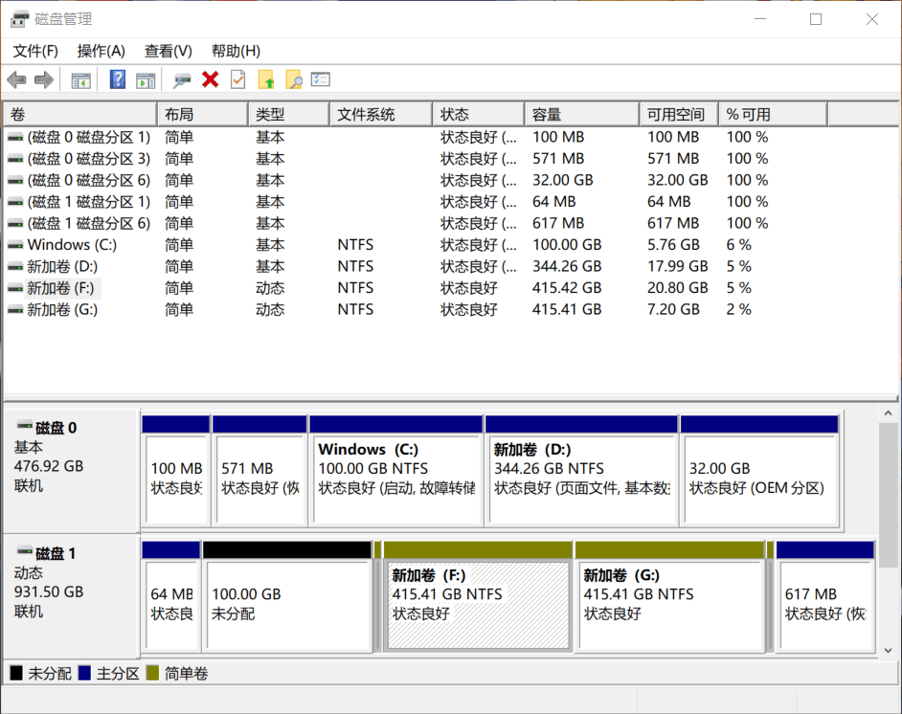902x714 pixels.
Task: Open the 查看(V) menu
Action: click(168, 51)
